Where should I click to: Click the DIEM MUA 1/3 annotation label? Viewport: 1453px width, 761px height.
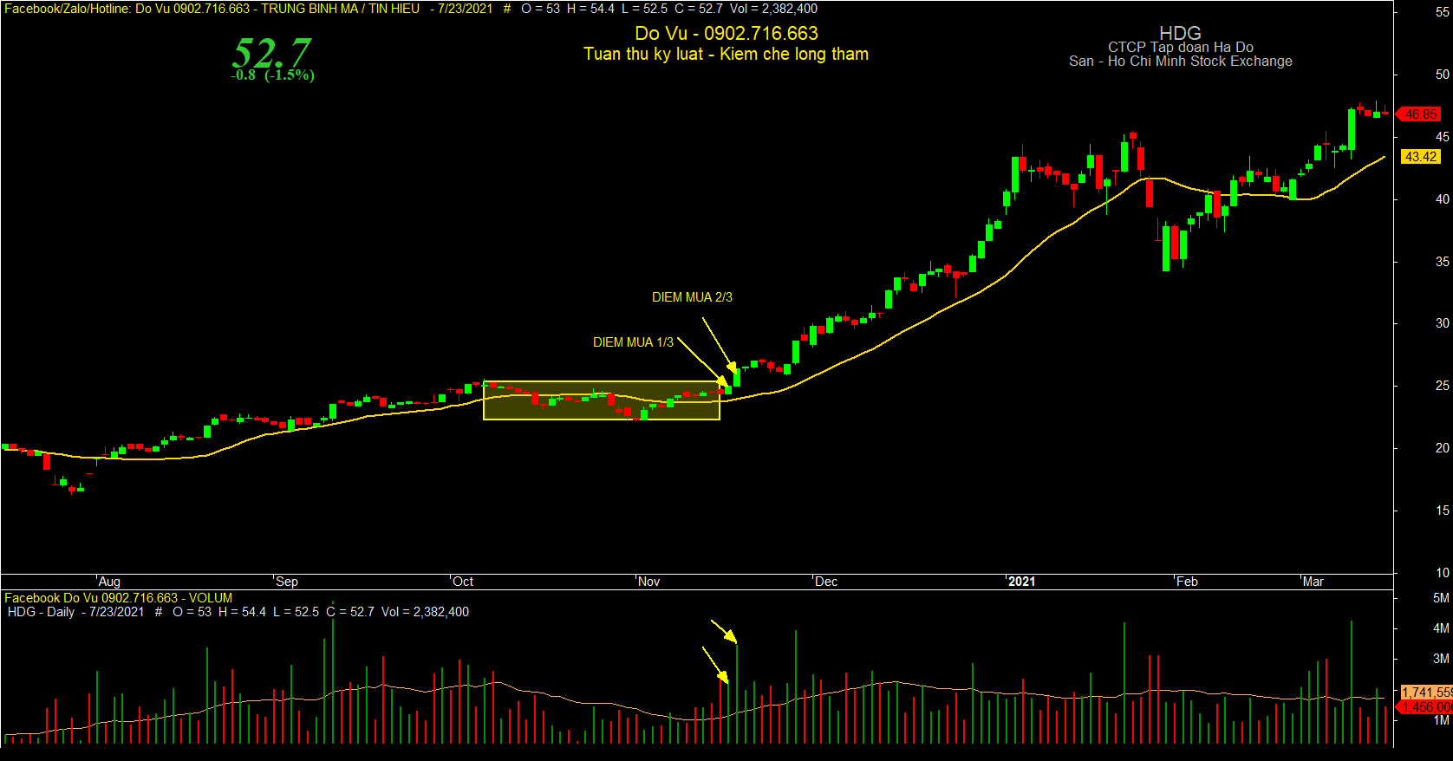[633, 342]
